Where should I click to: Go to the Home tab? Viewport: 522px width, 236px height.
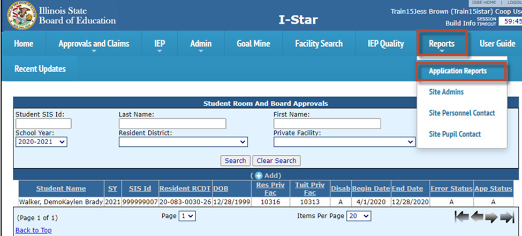click(24, 43)
